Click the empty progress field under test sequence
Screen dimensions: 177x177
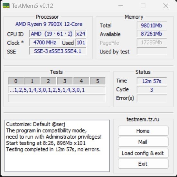[57, 98]
